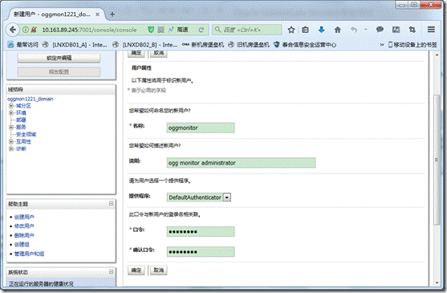Expand the 服务 tree node
The height and width of the screenshot is (293, 447).
coord(11,127)
